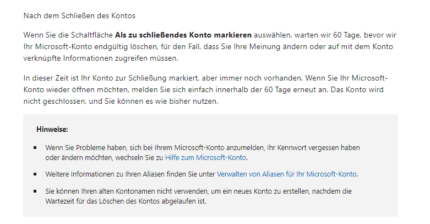
Task: Click text 'Weitere Informationen zu Ihren Aliasen finden'
Action: pos(116,174)
